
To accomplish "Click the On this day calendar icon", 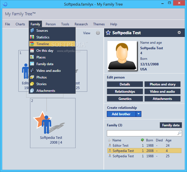I will tap(32, 50).
